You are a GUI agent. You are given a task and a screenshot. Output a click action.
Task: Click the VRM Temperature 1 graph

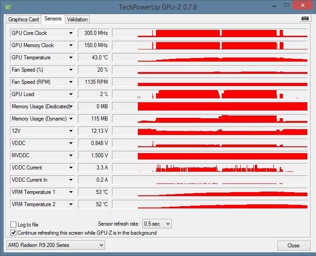(210, 192)
